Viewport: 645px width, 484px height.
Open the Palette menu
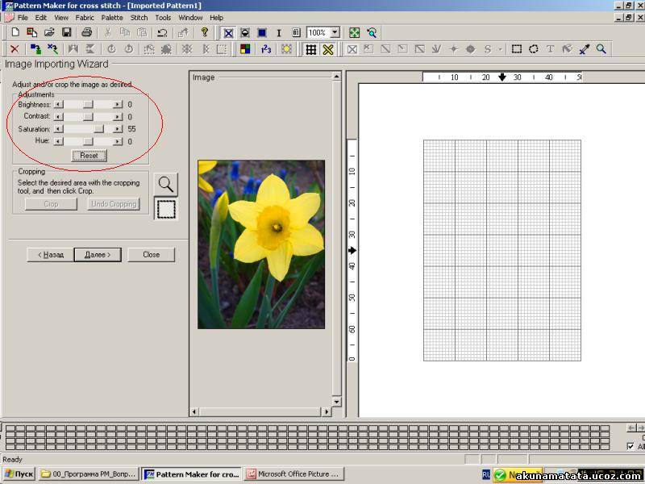click(x=112, y=18)
